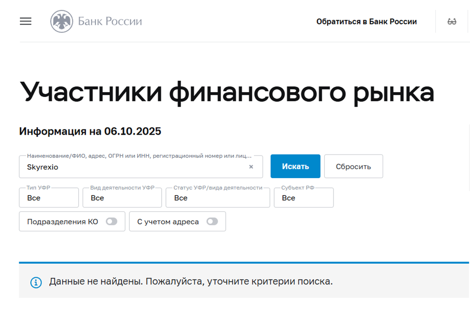This screenshot has width=470, height=323.
Task: Expand the Вид деятельности УФР dropdown
Action: (x=122, y=198)
